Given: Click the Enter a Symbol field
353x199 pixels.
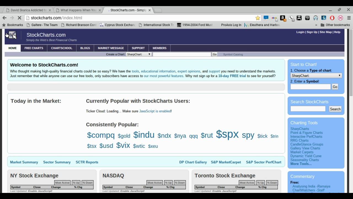Looking at the screenshot, I should (x=311, y=87).
